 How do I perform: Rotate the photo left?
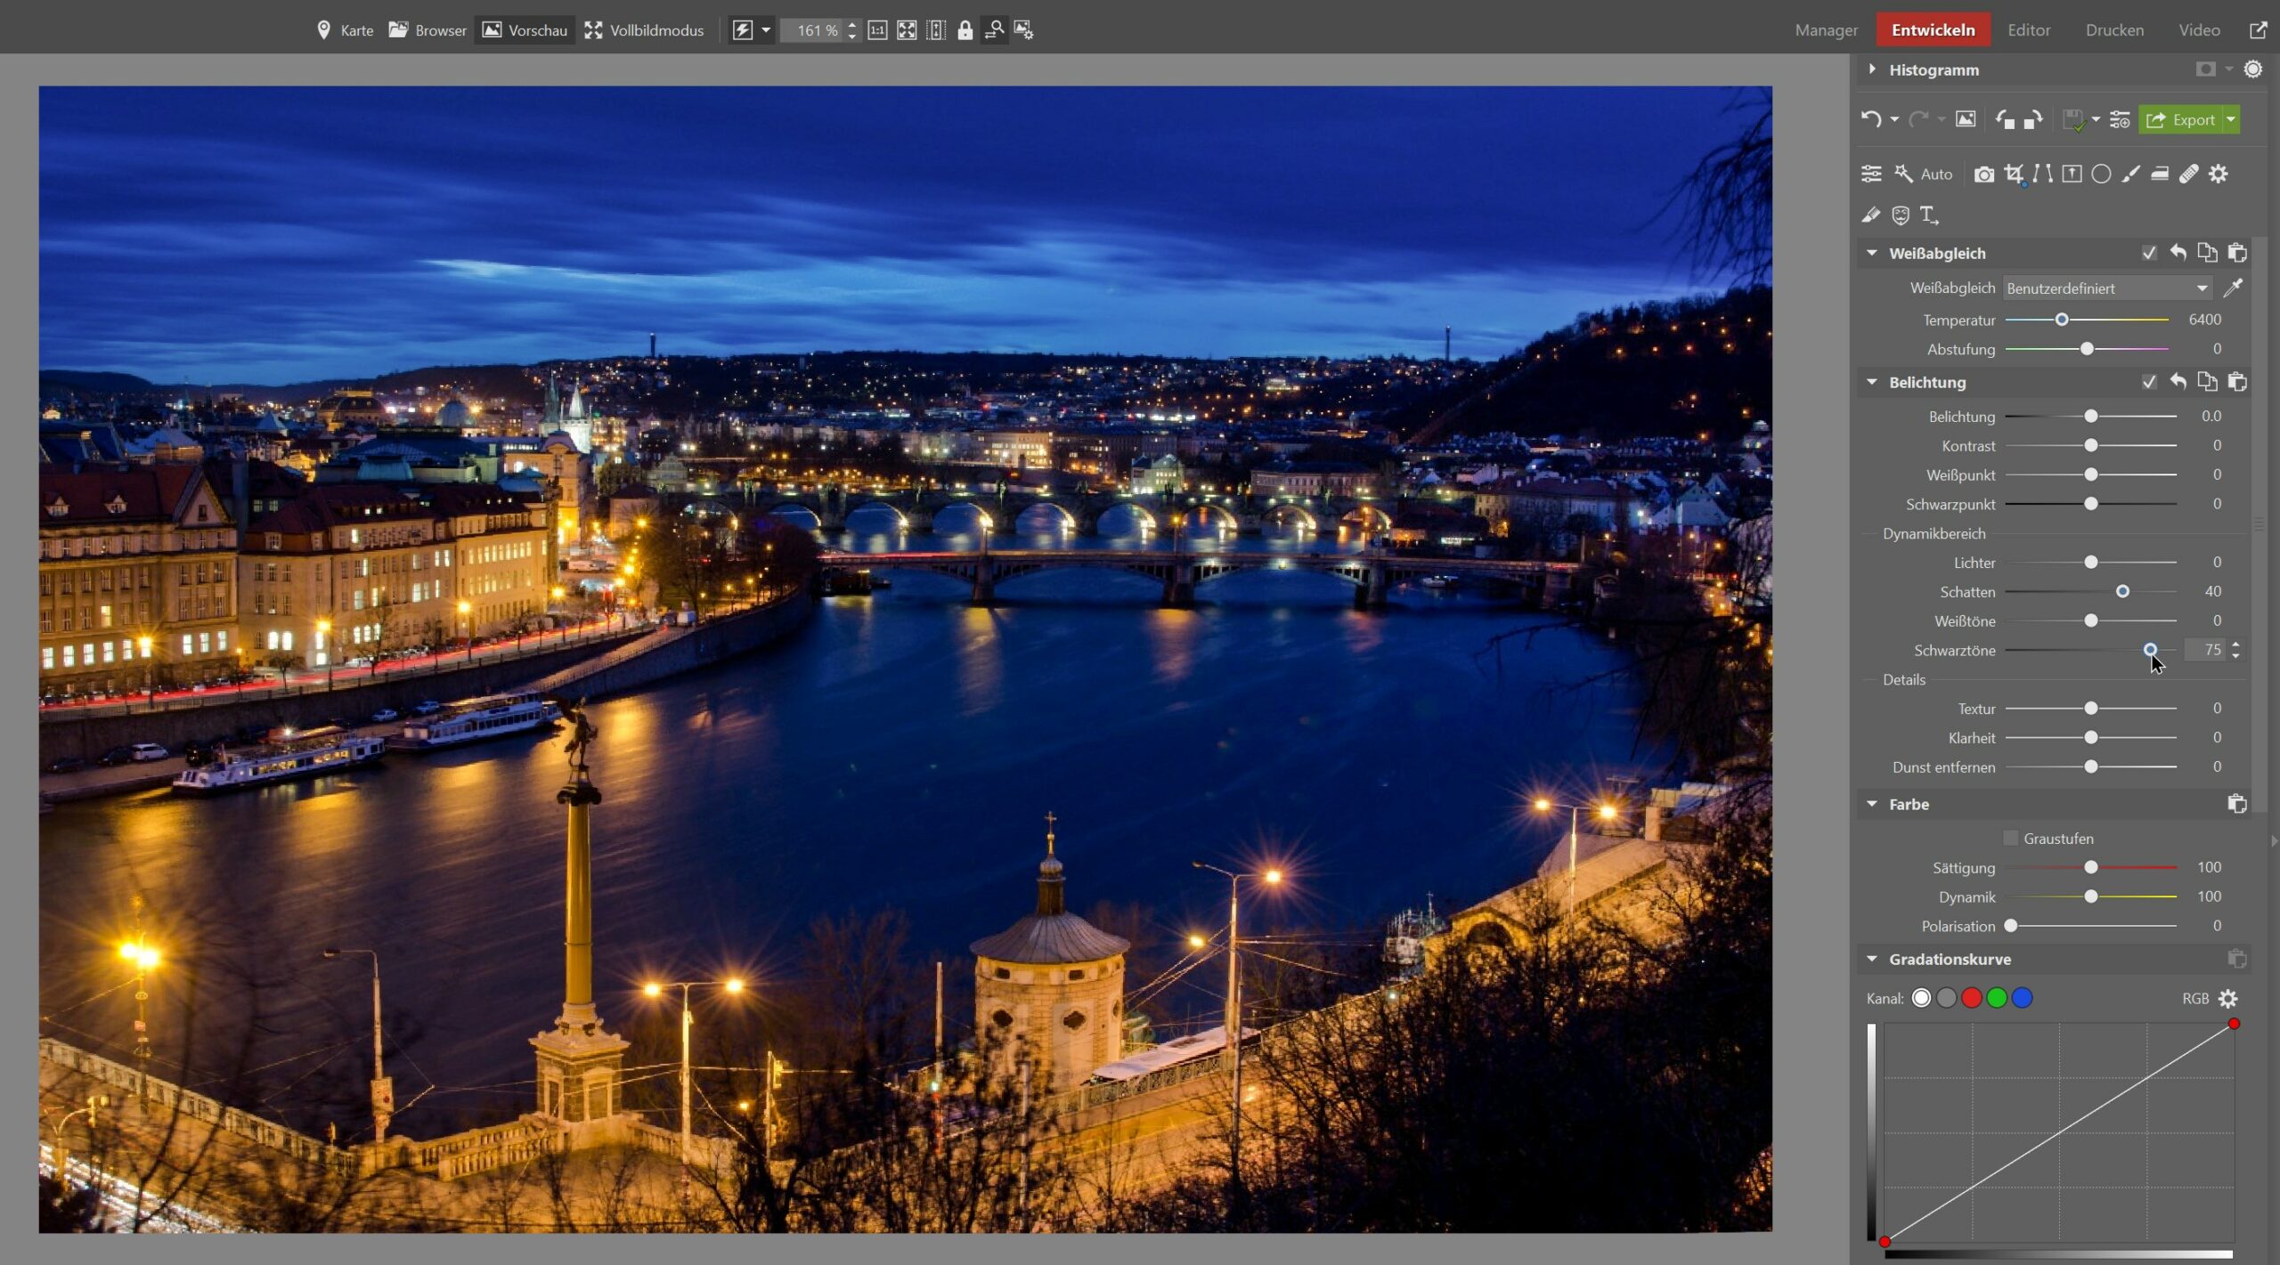point(2004,119)
